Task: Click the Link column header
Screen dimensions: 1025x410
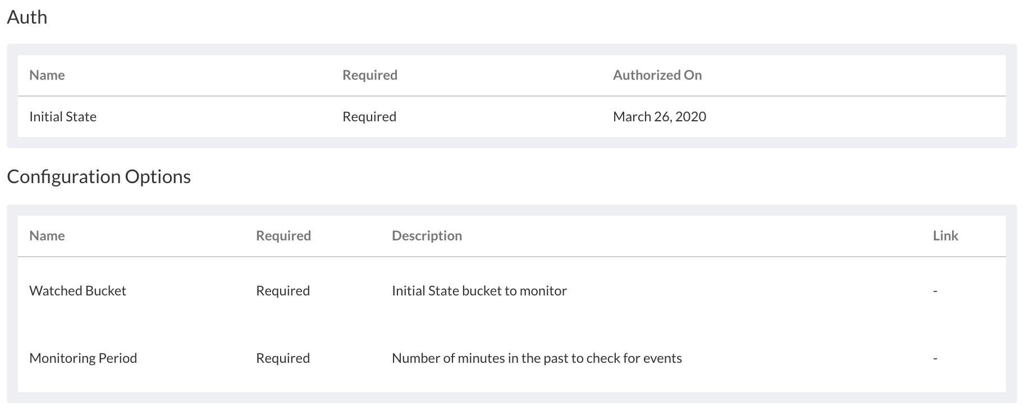Action: [945, 236]
